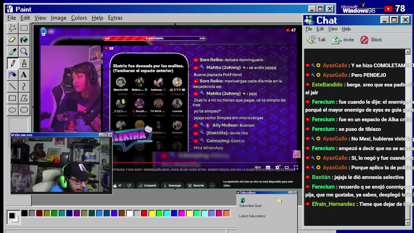Click the Talk icon in Chat
Image resolution: width=414 pixels, height=233 pixels.
tap(311, 40)
